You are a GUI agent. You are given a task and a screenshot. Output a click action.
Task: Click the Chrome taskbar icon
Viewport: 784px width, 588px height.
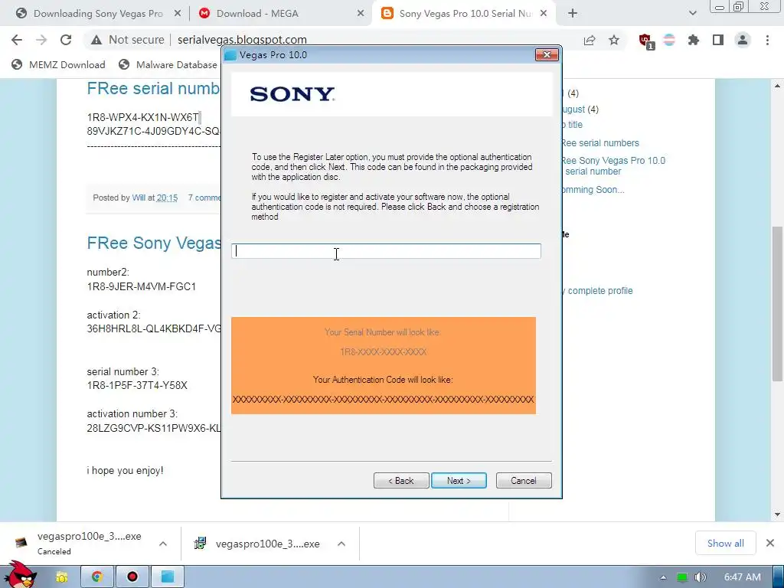click(97, 577)
